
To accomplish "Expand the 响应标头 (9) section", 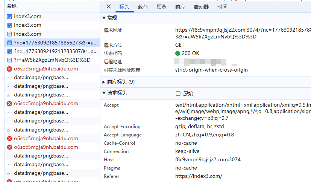I will coord(104,82).
